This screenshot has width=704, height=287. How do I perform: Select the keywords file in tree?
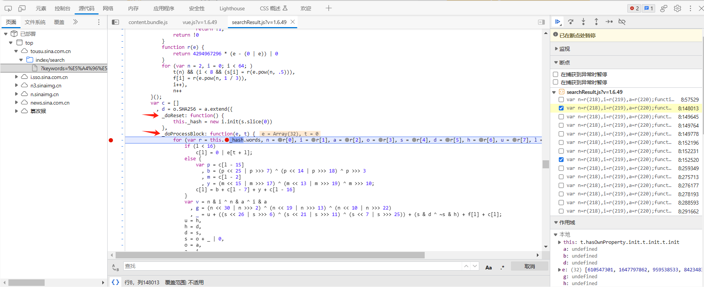click(53, 68)
